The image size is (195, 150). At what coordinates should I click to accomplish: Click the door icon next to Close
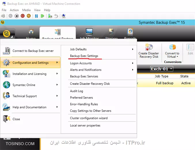[x=6, y=119]
